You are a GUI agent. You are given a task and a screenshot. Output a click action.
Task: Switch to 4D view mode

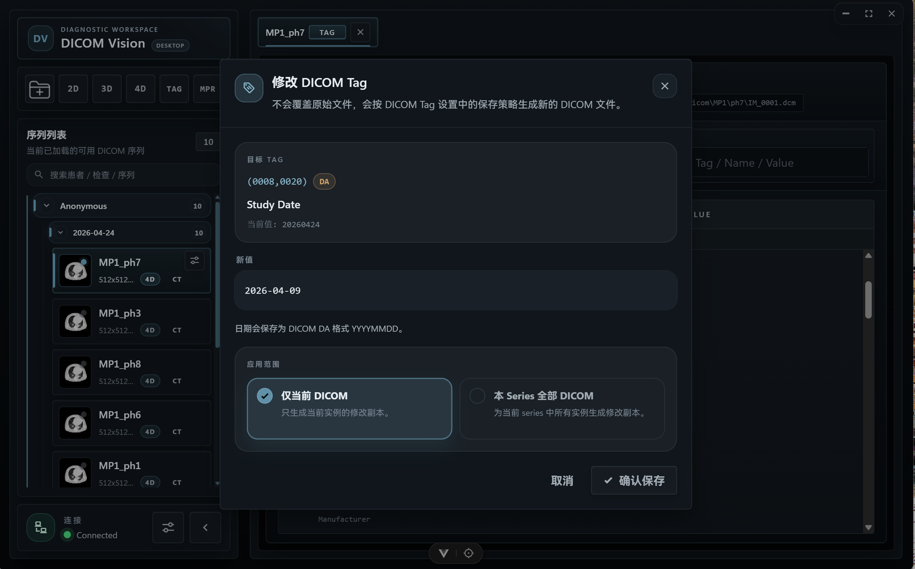pyautogui.click(x=140, y=89)
